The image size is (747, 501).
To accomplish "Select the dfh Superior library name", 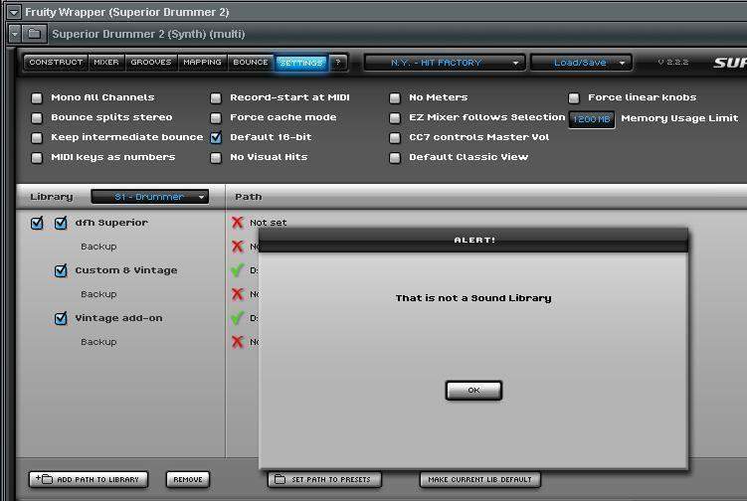I will pyautogui.click(x=111, y=223).
